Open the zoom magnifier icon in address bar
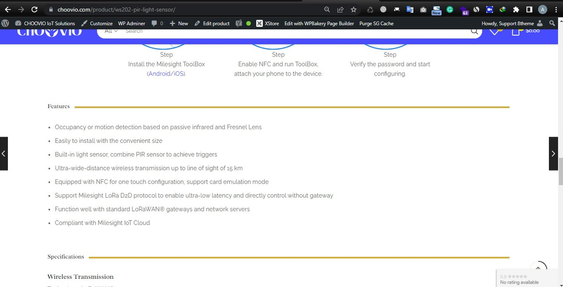The image size is (563, 287). pos(327,9)
